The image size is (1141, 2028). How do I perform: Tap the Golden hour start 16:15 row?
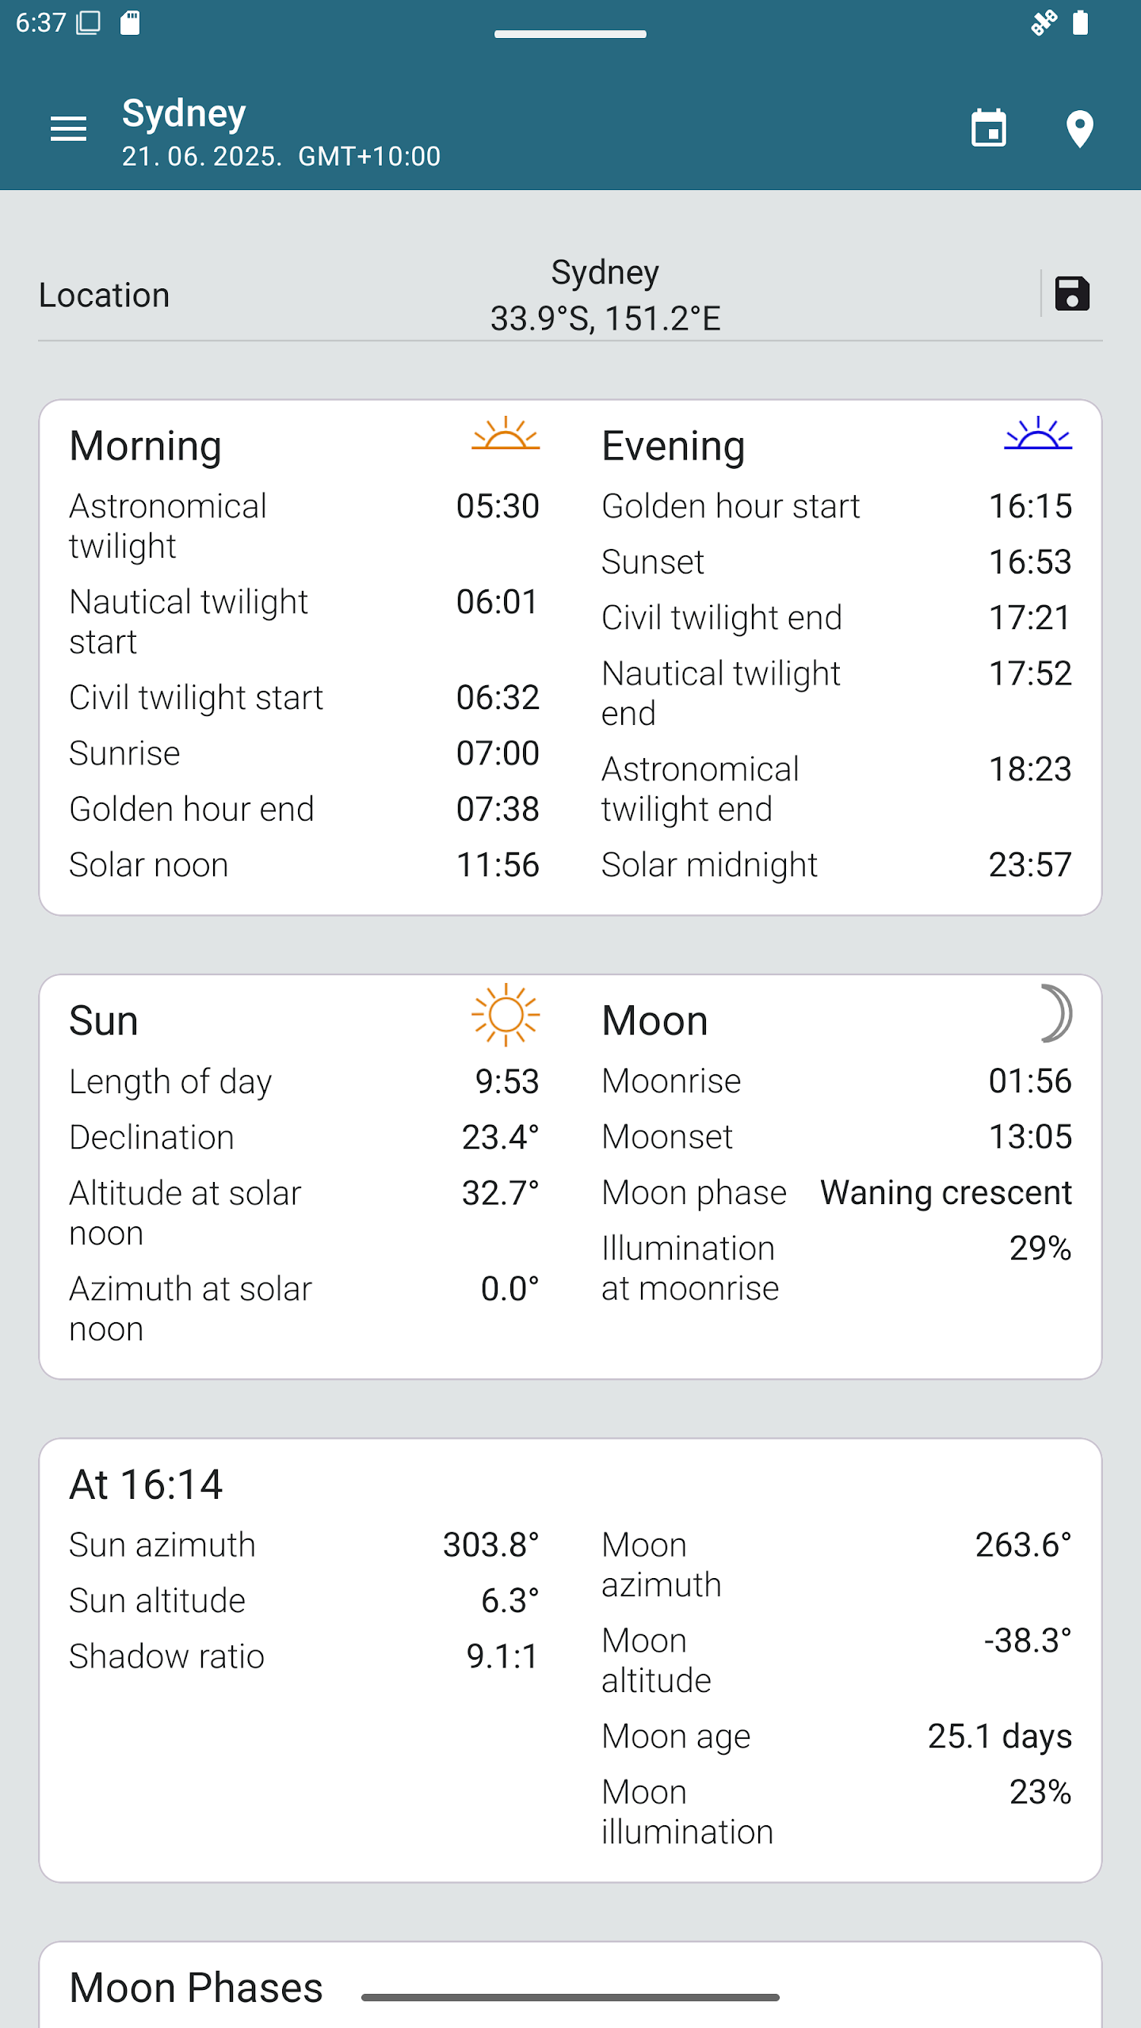(x=836, y=506)
